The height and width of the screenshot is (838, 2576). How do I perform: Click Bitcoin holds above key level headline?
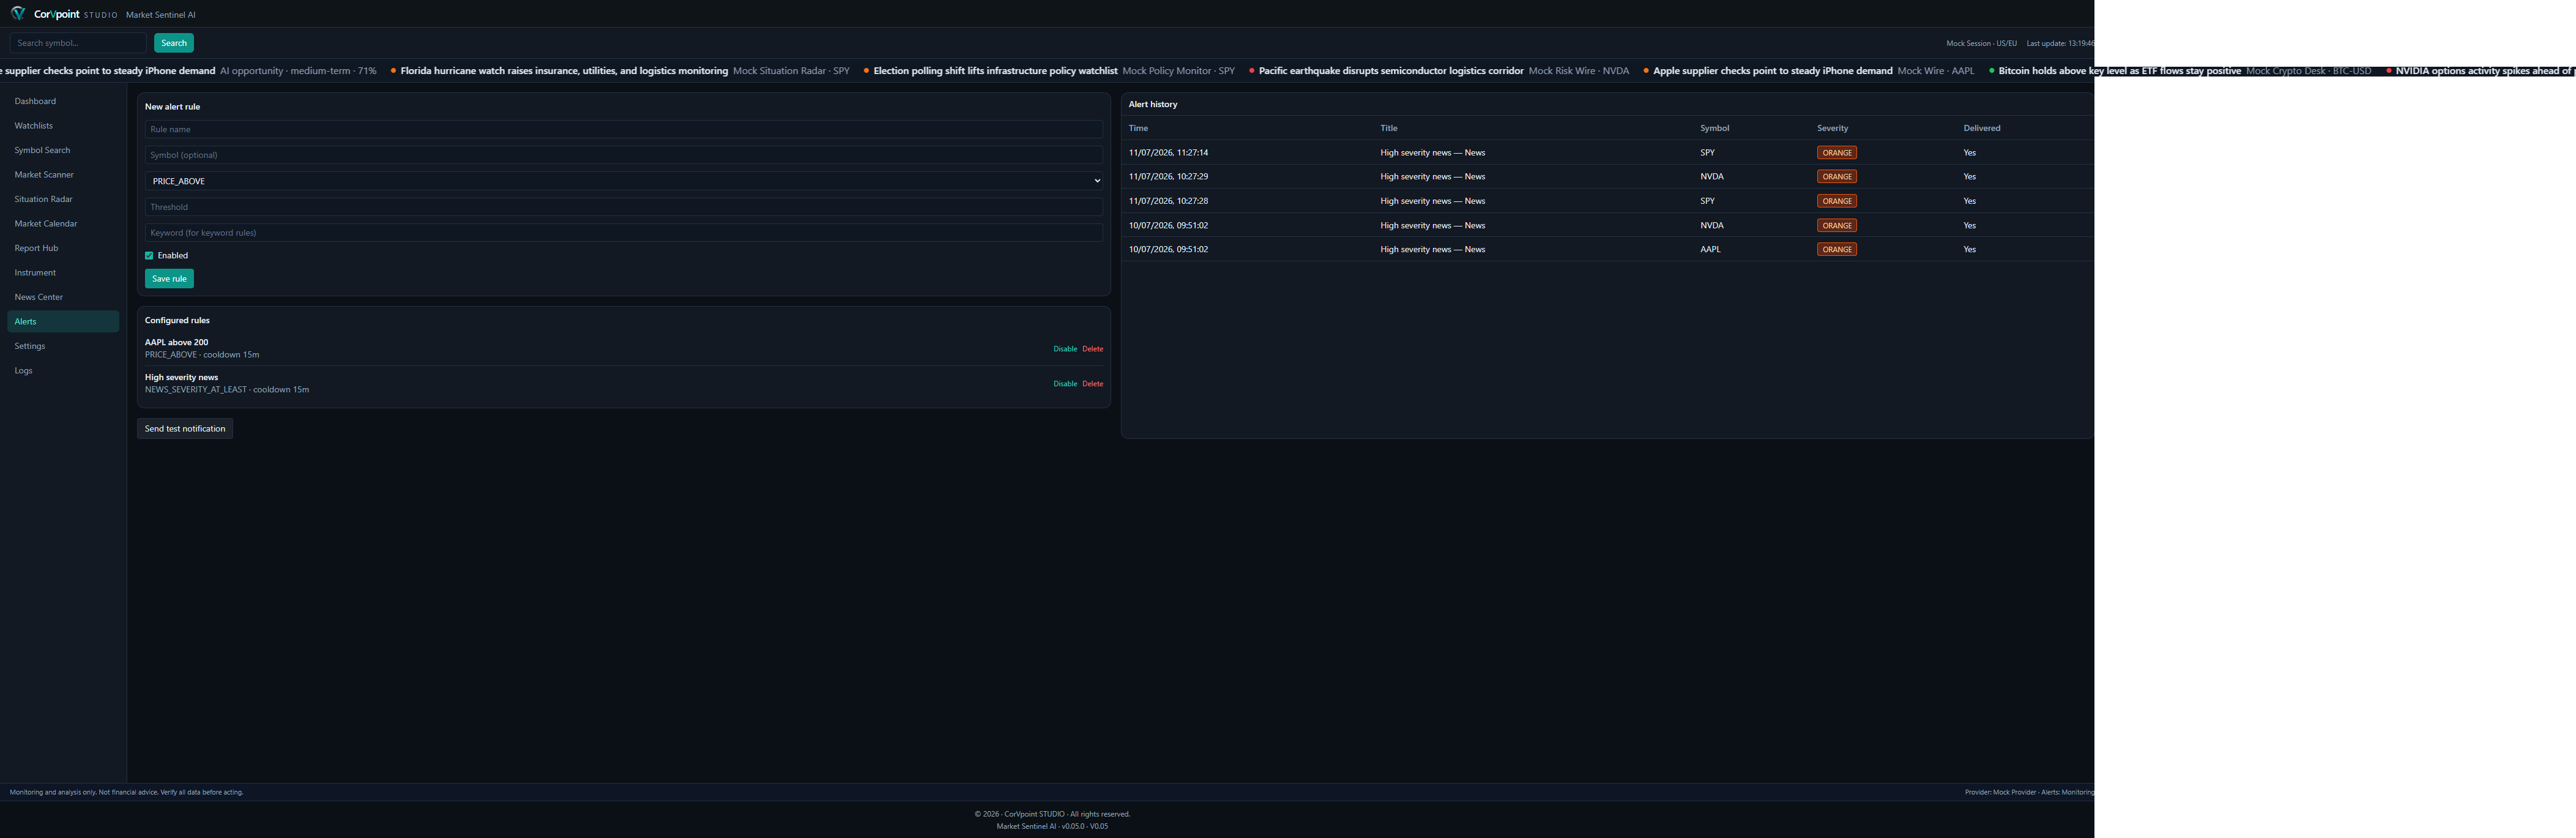[x=2119, y=71]
